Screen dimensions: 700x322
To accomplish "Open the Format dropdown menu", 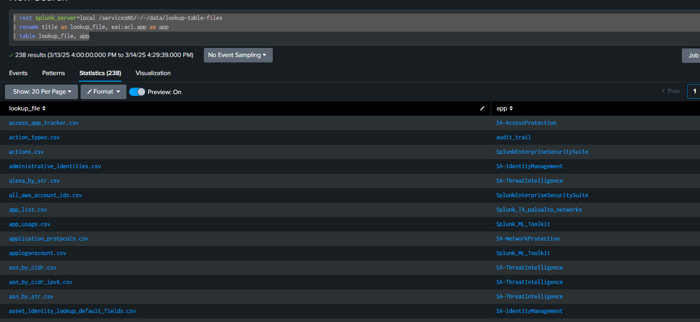I will tap(103, 92).
